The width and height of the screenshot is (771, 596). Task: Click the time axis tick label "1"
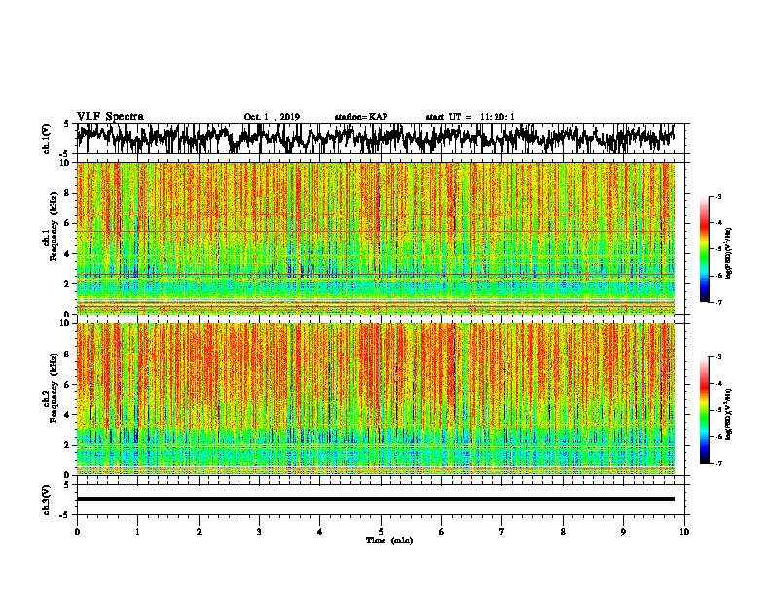tap(137, 532)
